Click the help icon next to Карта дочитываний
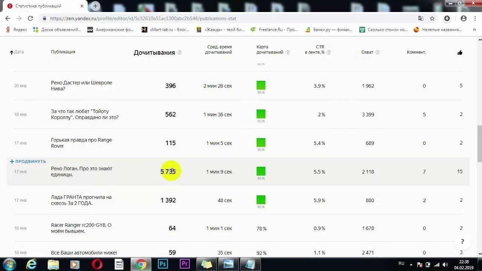This screenshot has height=271, width=482. (288, 53)
